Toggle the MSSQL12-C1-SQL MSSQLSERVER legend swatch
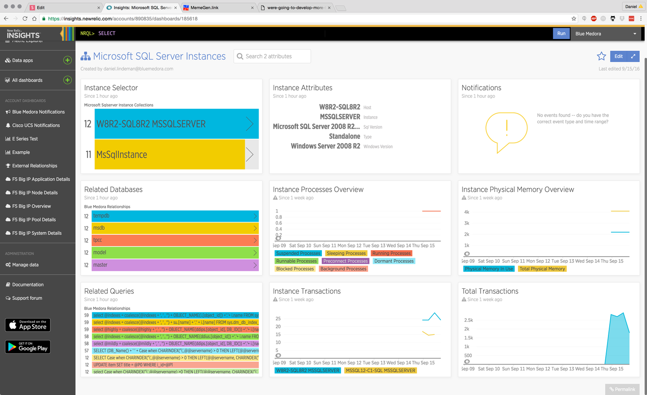647x395 pixels. click(380, 370)
